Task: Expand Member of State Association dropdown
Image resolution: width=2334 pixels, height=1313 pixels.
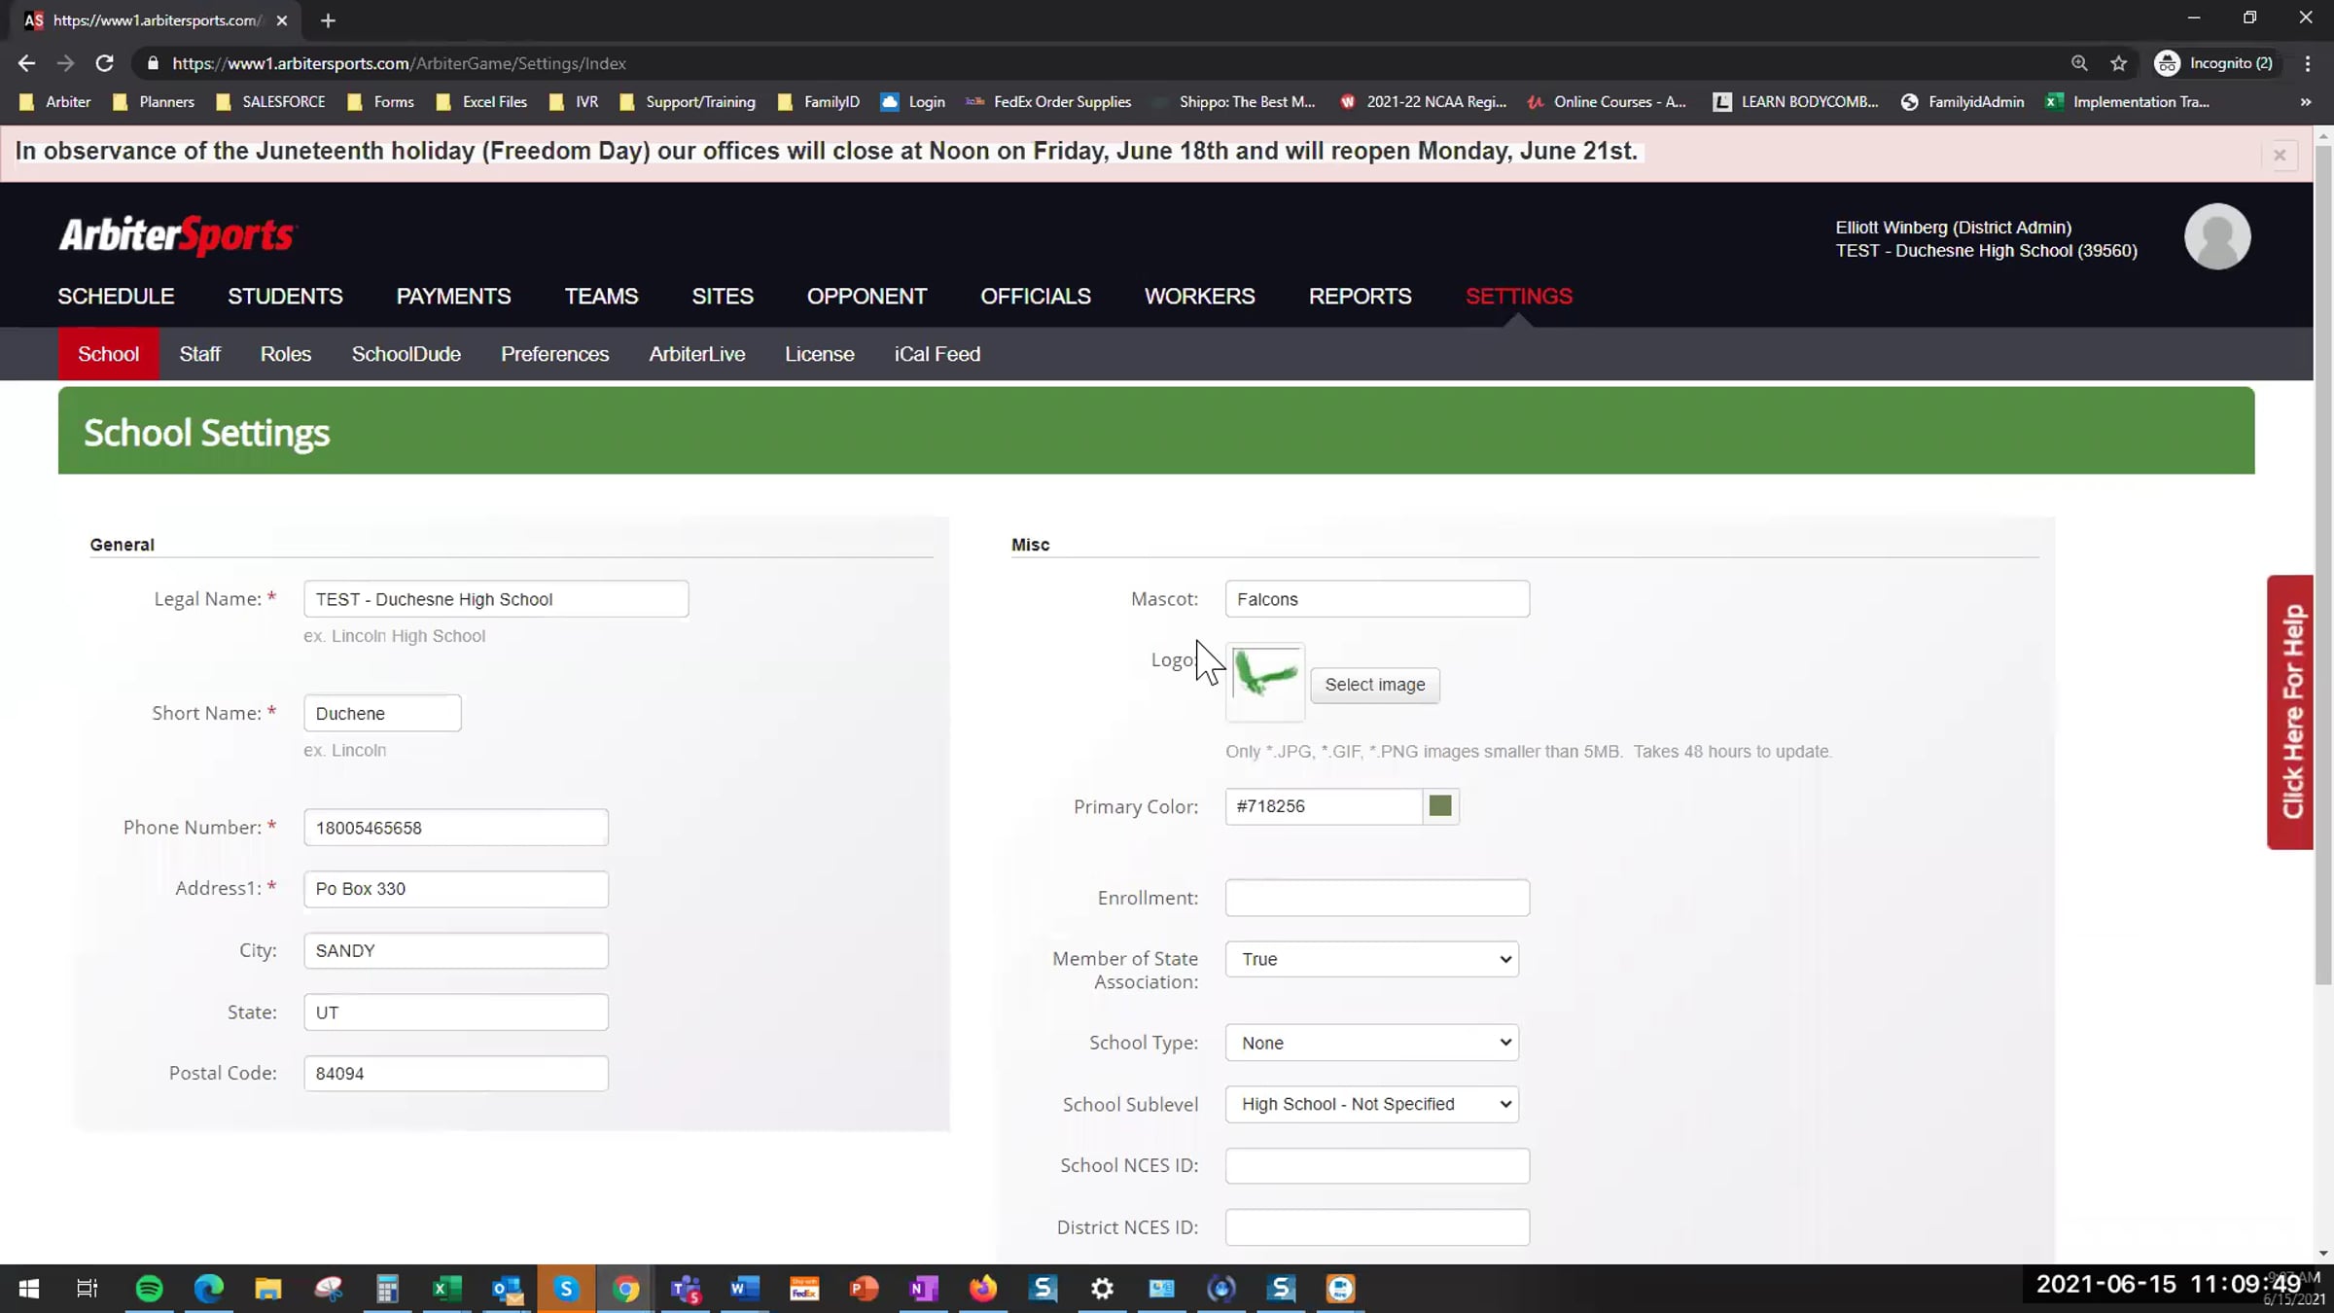Action: 1371,959
